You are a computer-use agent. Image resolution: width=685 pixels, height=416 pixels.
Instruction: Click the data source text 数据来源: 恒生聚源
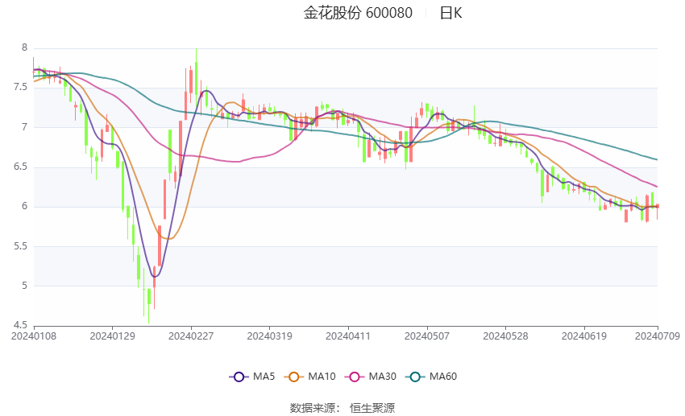click(x=342, y=408)
